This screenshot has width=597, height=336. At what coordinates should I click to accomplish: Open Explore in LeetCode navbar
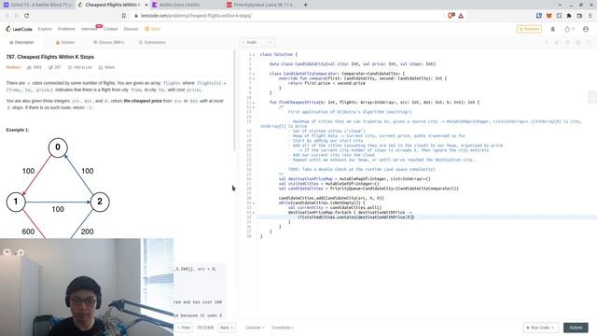tap(45, 29)
